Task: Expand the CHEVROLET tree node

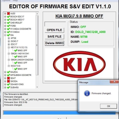Action: click(x=5, y=23)
